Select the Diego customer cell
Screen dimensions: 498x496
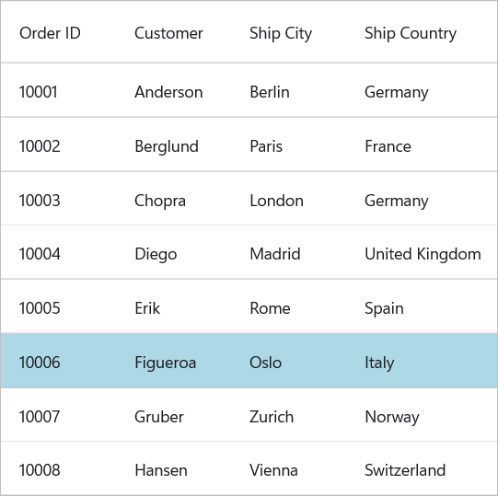[x=173, y=252]
